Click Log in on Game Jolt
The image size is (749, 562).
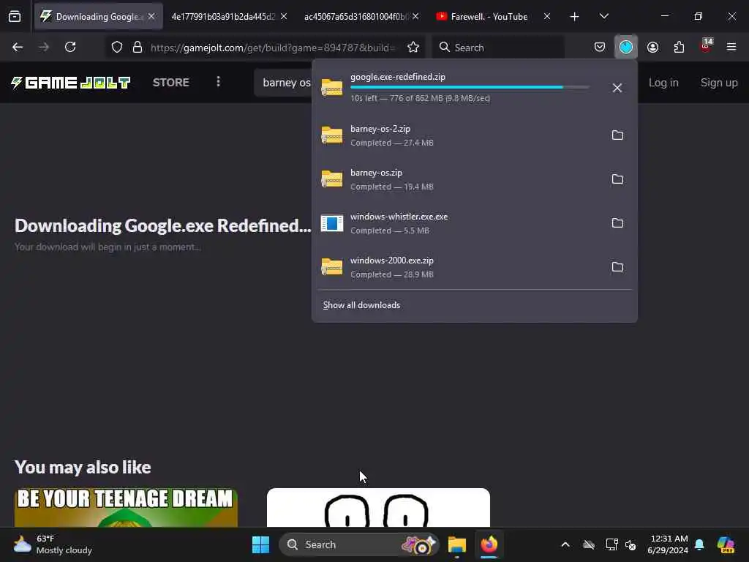click(x=663, y=83)
